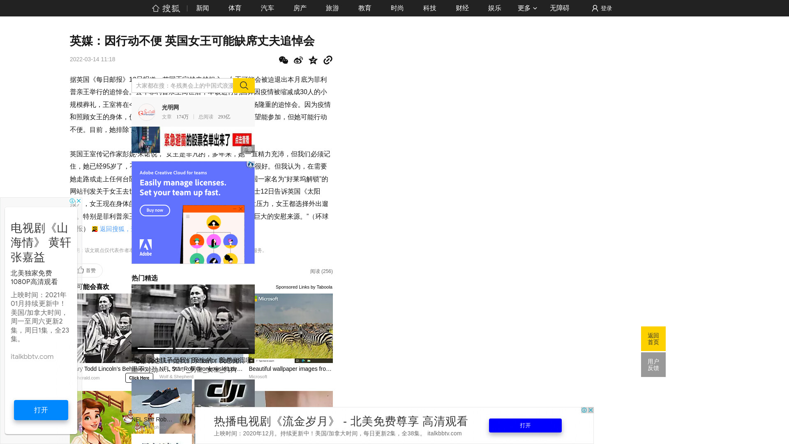Click Sponsored Links by Taboola
Viewport: 789px width, 444px height.
click(x=304, y=287)
